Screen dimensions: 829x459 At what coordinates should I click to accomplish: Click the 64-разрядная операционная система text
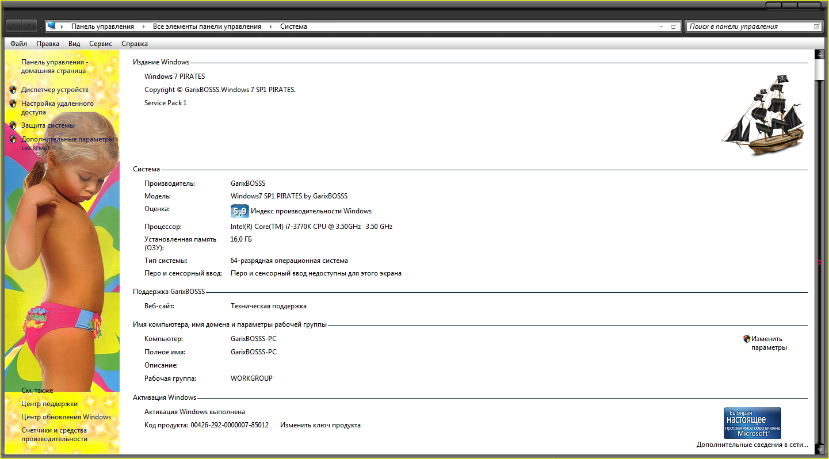tap(289, 261)
